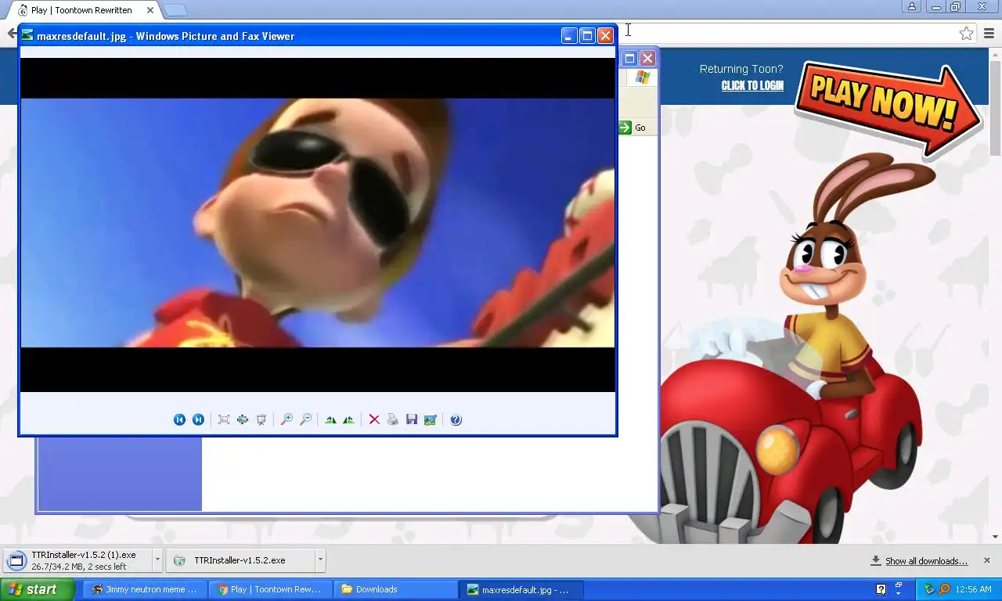
Task: Start the slide show
Action: tap(261, 419)
